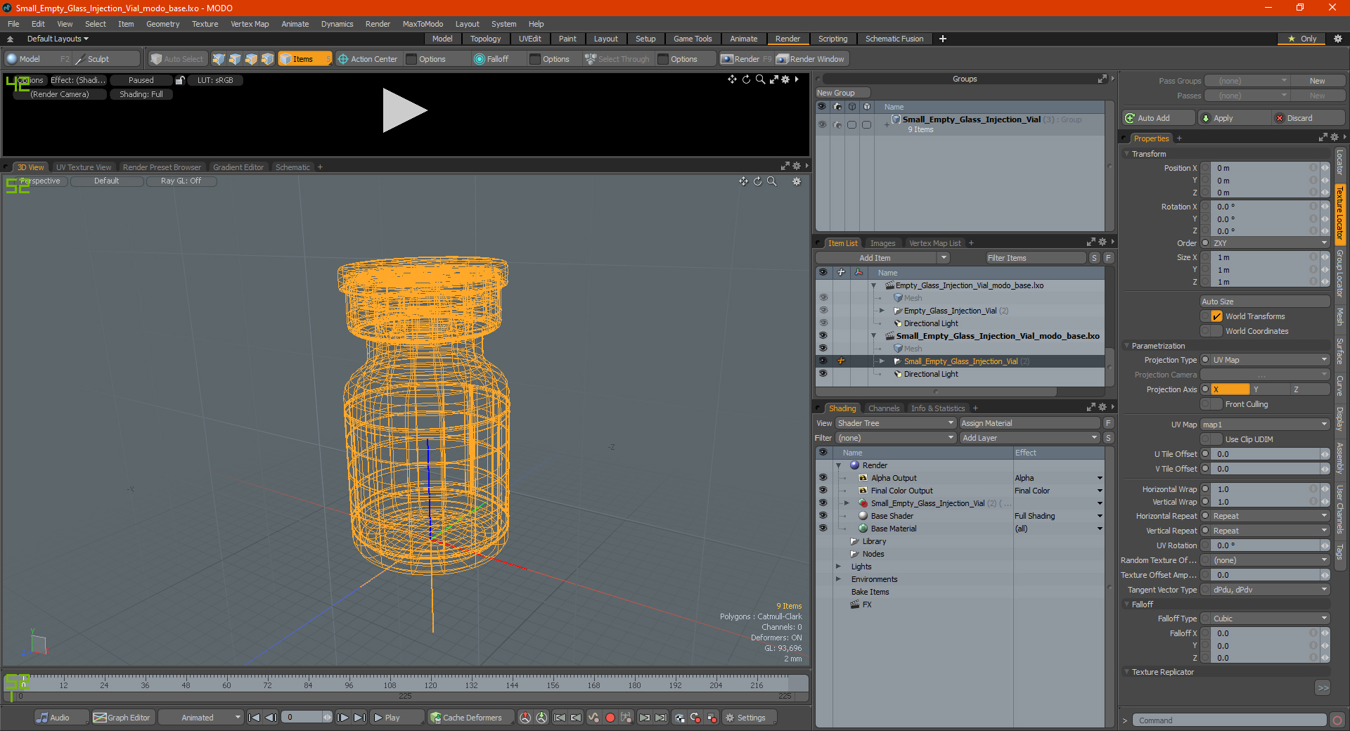1350x731 pixels.
Task: Toggle visibility of Base Shader
Action: 823,516
